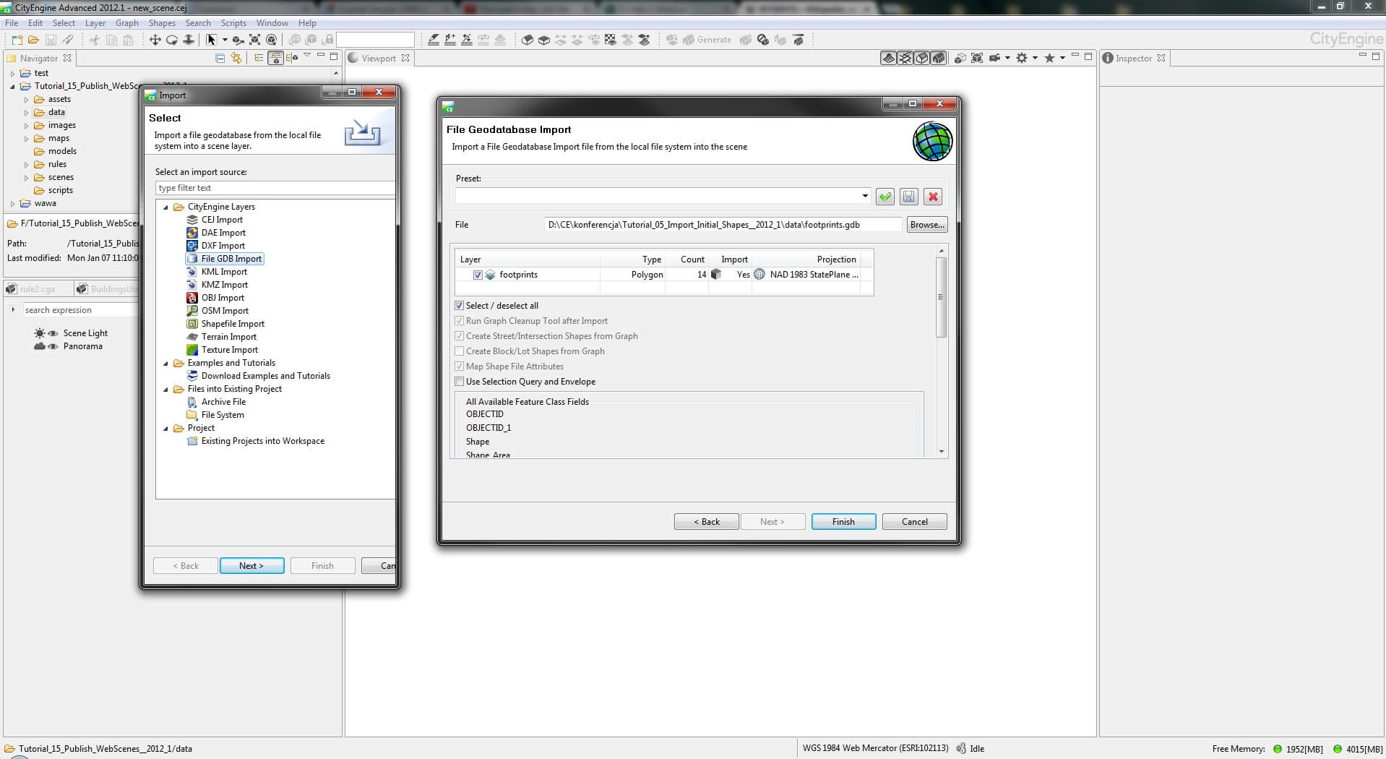
Task: Click Back in File Geodatabase Import
Action: tap(706, 522)
